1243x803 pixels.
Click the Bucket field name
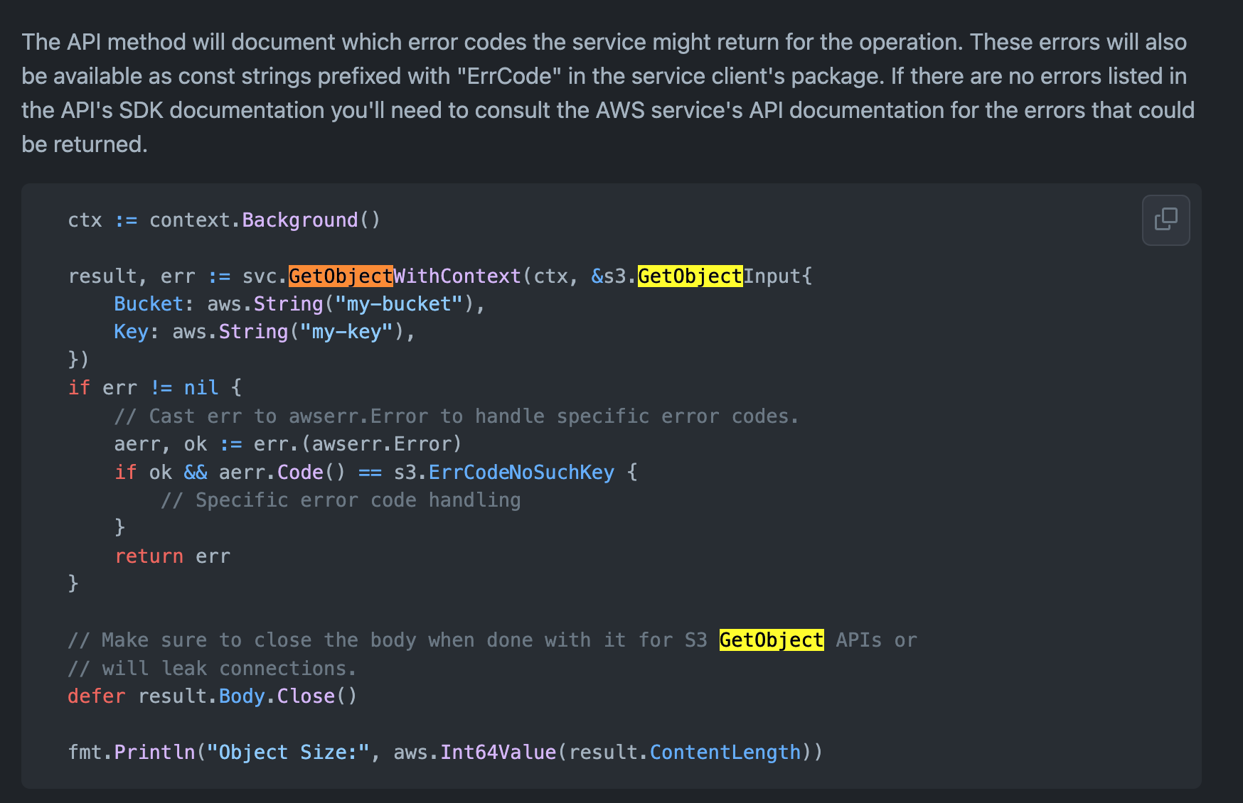149,303
